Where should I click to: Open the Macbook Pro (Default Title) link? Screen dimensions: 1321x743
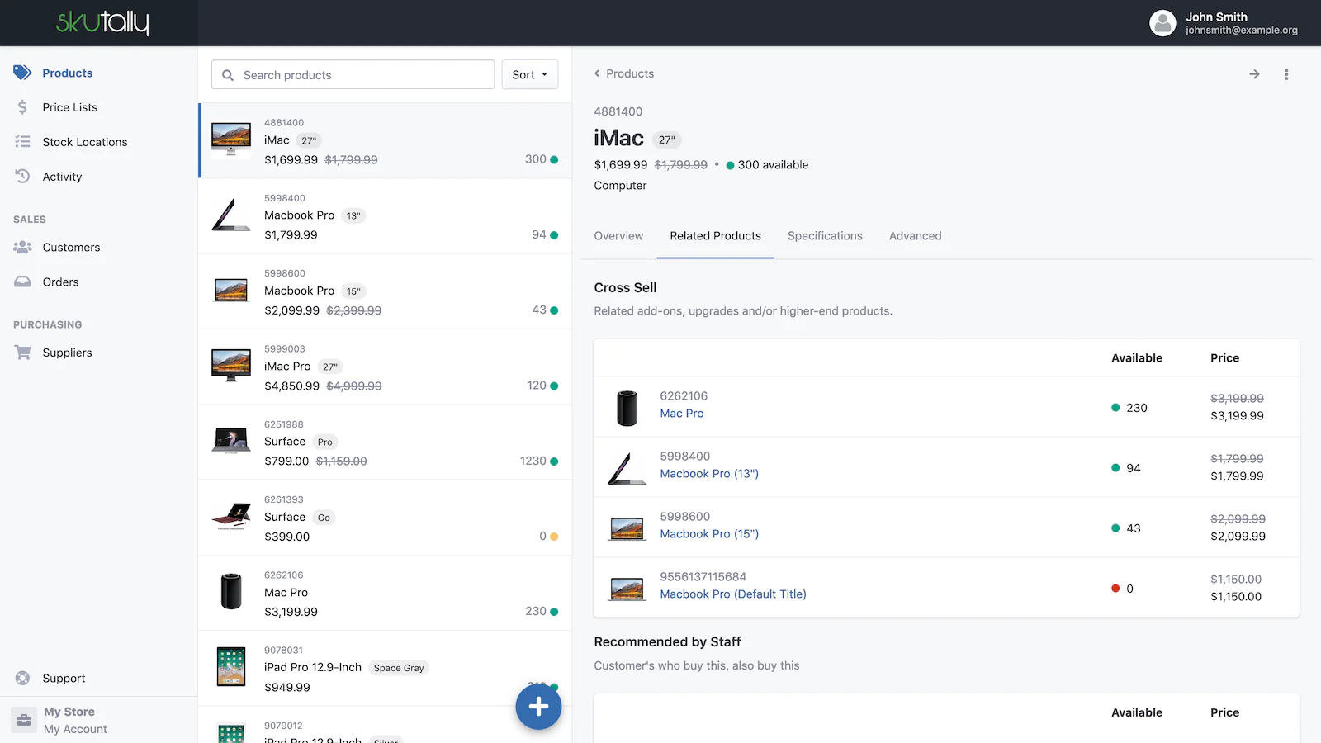pyautogui.click(x=733, y=594)
